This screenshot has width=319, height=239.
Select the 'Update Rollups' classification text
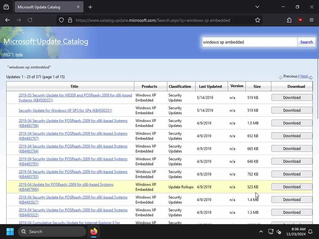181,187
